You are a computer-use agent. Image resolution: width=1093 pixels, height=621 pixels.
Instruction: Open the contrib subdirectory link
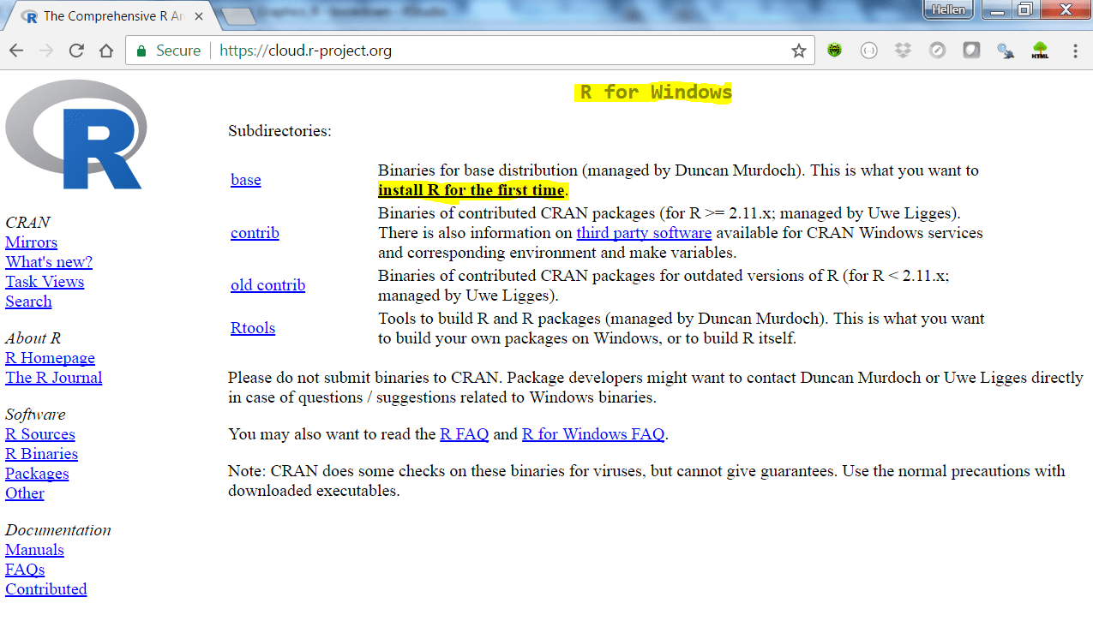255,233
